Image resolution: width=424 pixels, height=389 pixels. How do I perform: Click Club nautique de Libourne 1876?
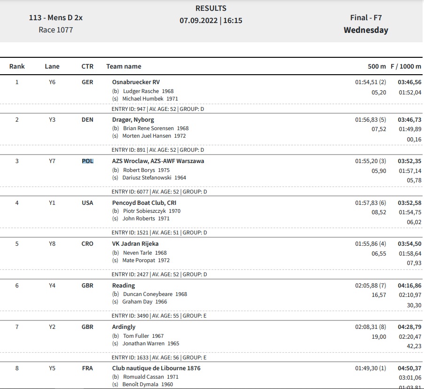(156, 368)
